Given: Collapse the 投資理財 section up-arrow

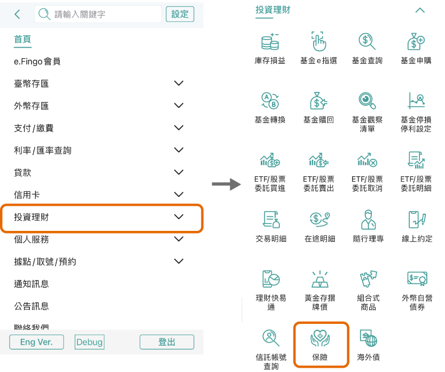Looking at the screenshot, I should 420,11.
